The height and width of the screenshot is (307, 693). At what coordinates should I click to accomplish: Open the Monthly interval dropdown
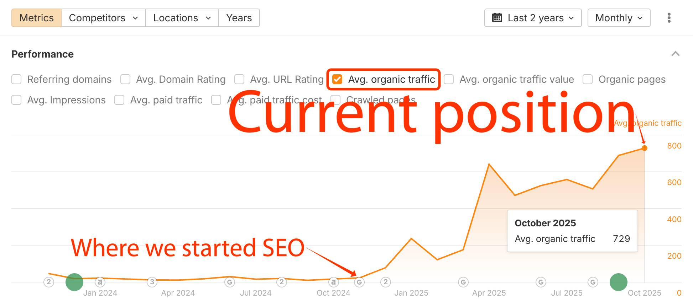point(619,18)
